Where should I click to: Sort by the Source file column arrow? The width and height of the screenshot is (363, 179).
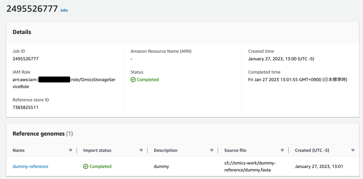click(282, 150)
